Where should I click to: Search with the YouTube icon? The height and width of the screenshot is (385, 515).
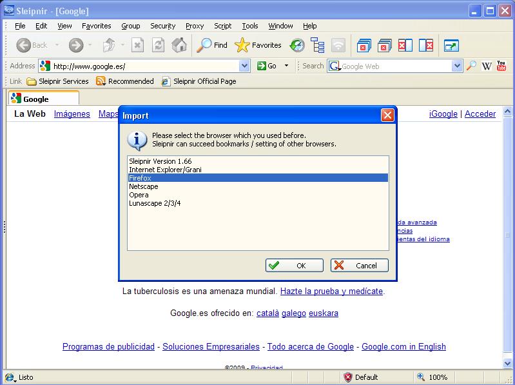[501, 66]
